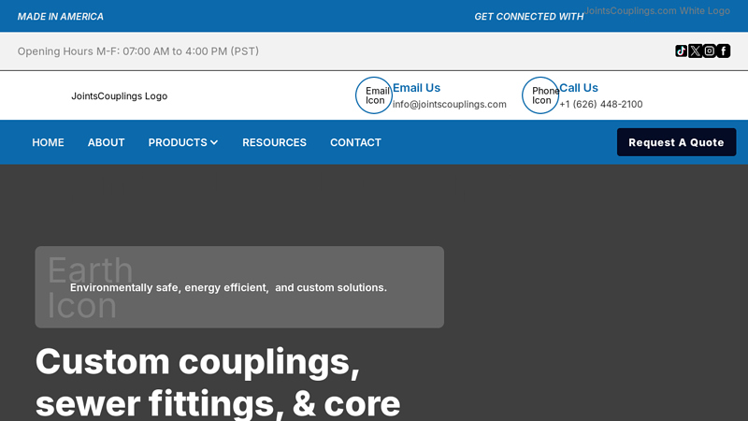Expand the Products dropdown chevron
748x421 pixels.
coord(214,142)
